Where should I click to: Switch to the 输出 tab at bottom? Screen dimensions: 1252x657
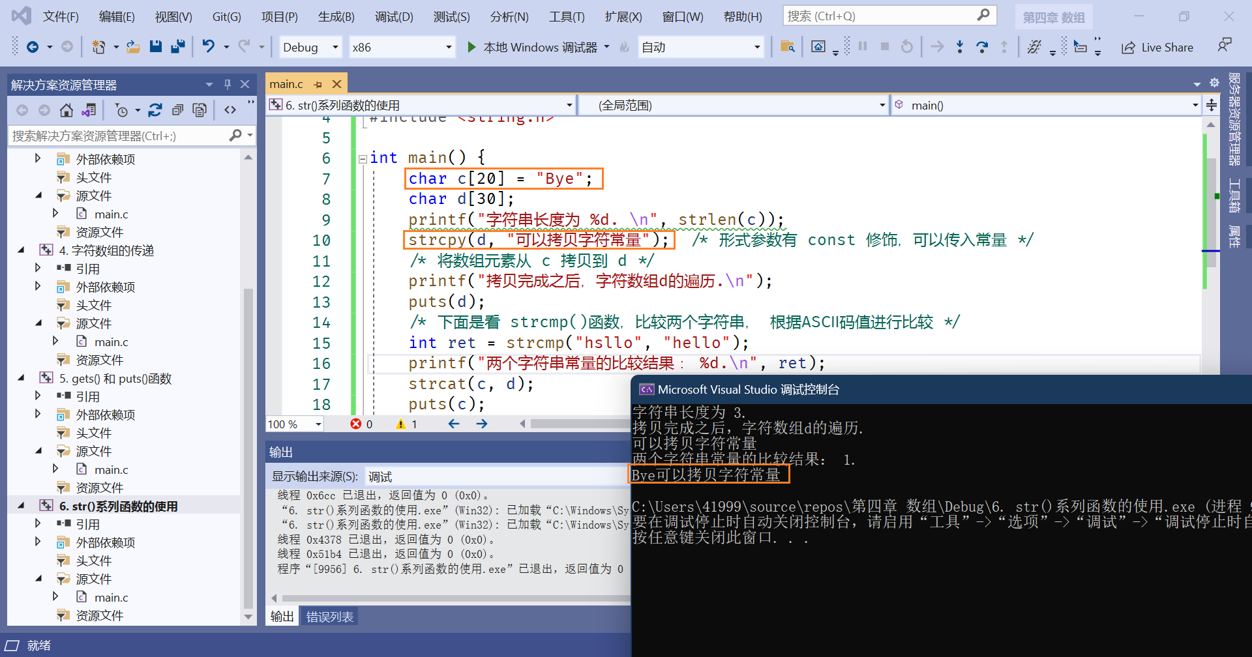(x=282, y=617)
